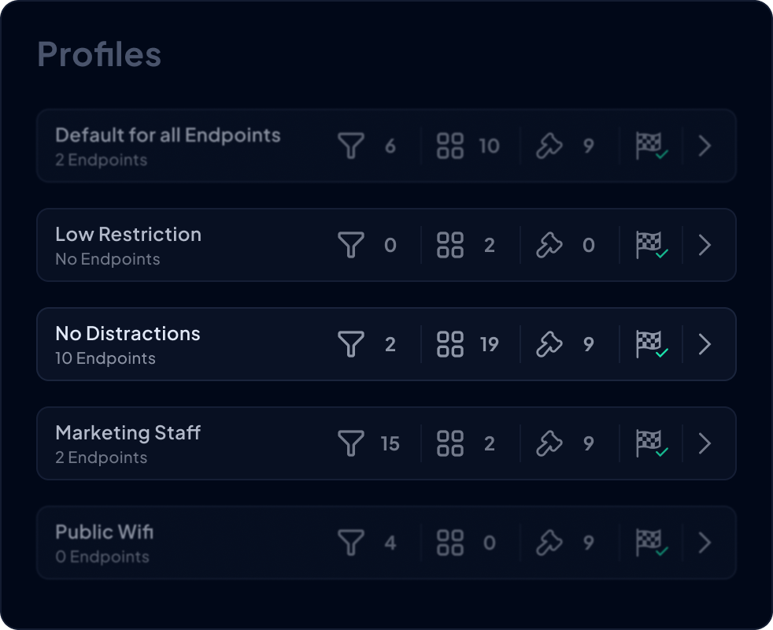Click the checkered flag icon in Marketing Staff row
This screenshot has height=630, width=773.
pos(652,443)
